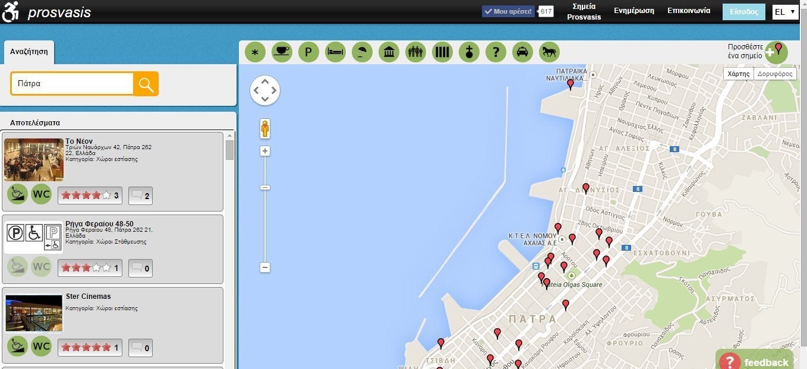Open comments for Το Νέον result
Image resolution: width=807 pixels, height=369 pixels.
pos(140,195)
